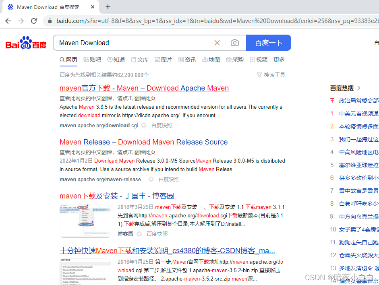Click thumbnail of the CSDN blog result

click(x=85, y=272)
